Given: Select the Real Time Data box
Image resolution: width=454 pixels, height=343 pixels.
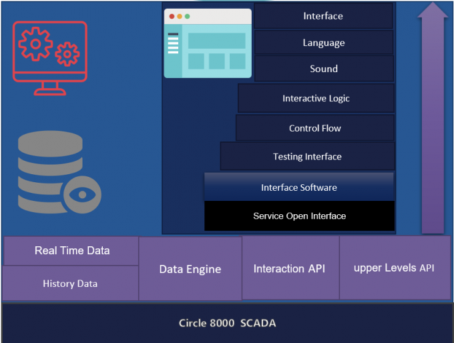Looking at the screenshot, I should [71, 251].
